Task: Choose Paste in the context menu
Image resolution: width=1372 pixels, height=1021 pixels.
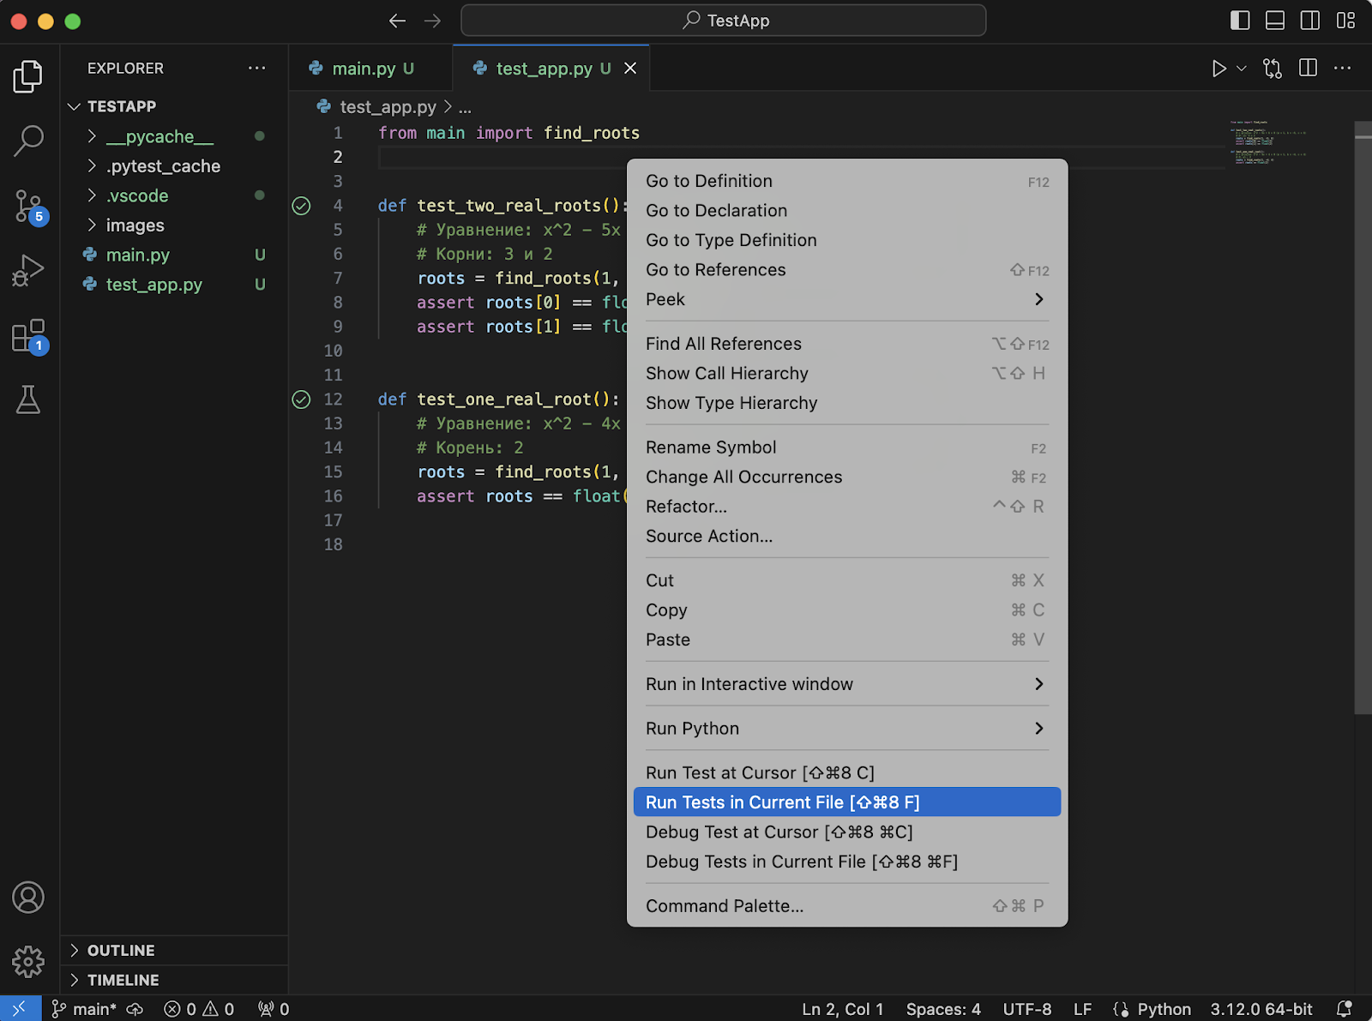Action: tap(847, 640)
